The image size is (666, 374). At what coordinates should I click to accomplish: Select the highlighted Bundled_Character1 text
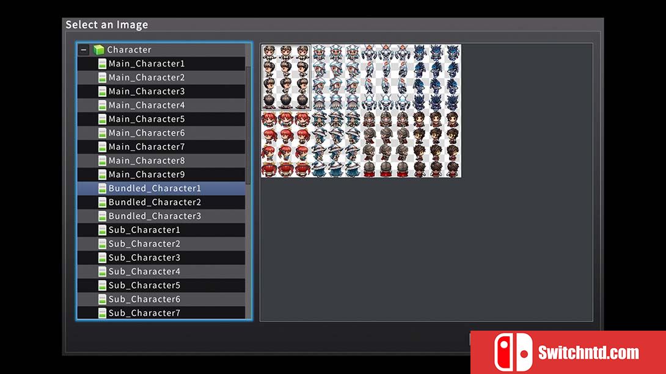click(x=155, y=189)
